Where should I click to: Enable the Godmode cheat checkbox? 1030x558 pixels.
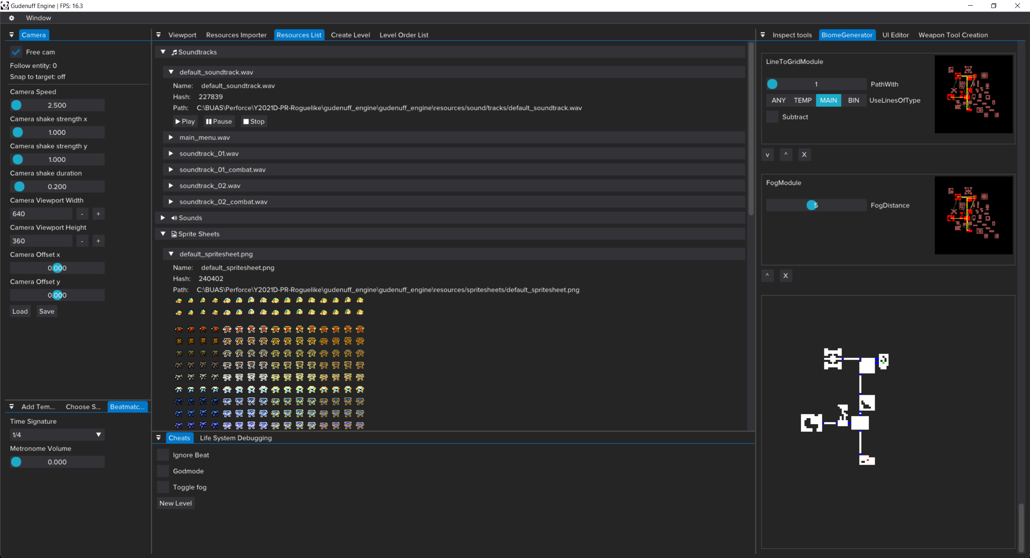[163, 471]
